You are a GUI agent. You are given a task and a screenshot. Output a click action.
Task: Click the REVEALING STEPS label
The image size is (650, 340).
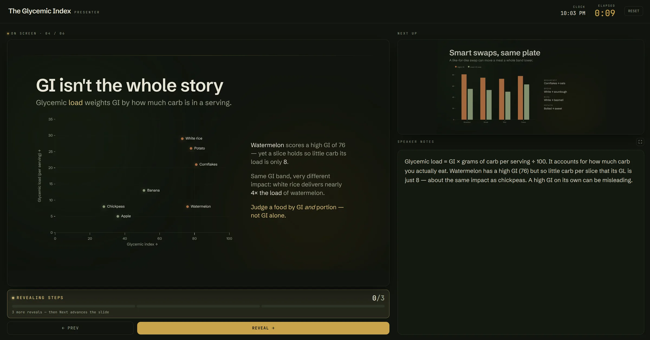pyautogui.click(x=40, y=298)
